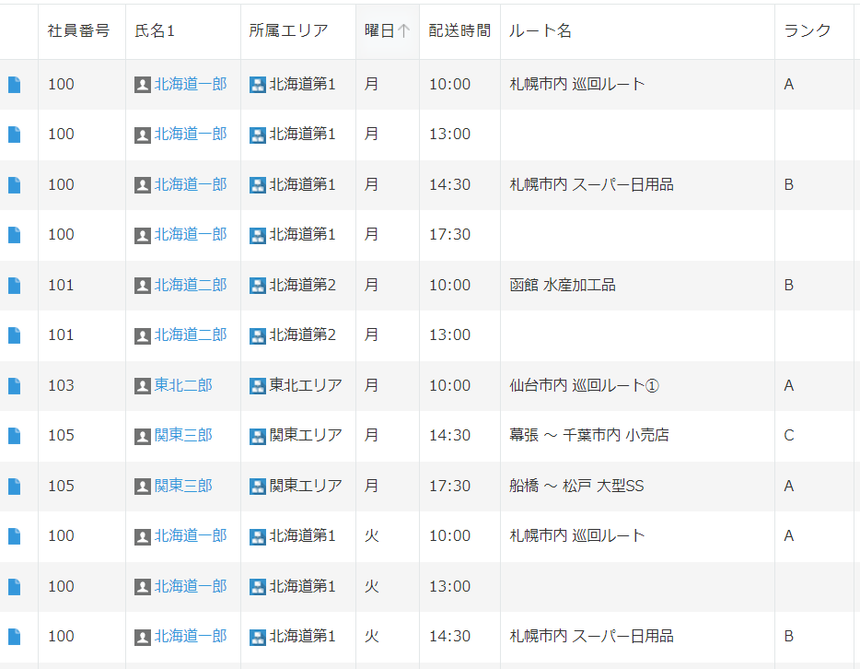This screenshot has height=669, width=860.
Task: Open record details icon for 北海道一郎 月 10:00 row
Action: click(14, 85)
